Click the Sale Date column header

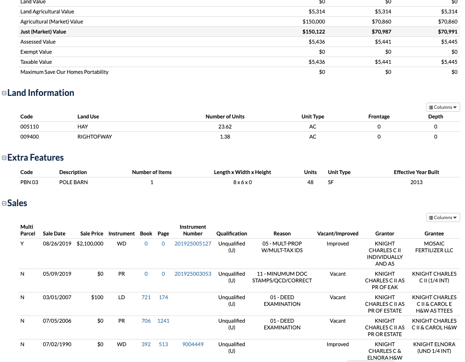pos(54,234)
